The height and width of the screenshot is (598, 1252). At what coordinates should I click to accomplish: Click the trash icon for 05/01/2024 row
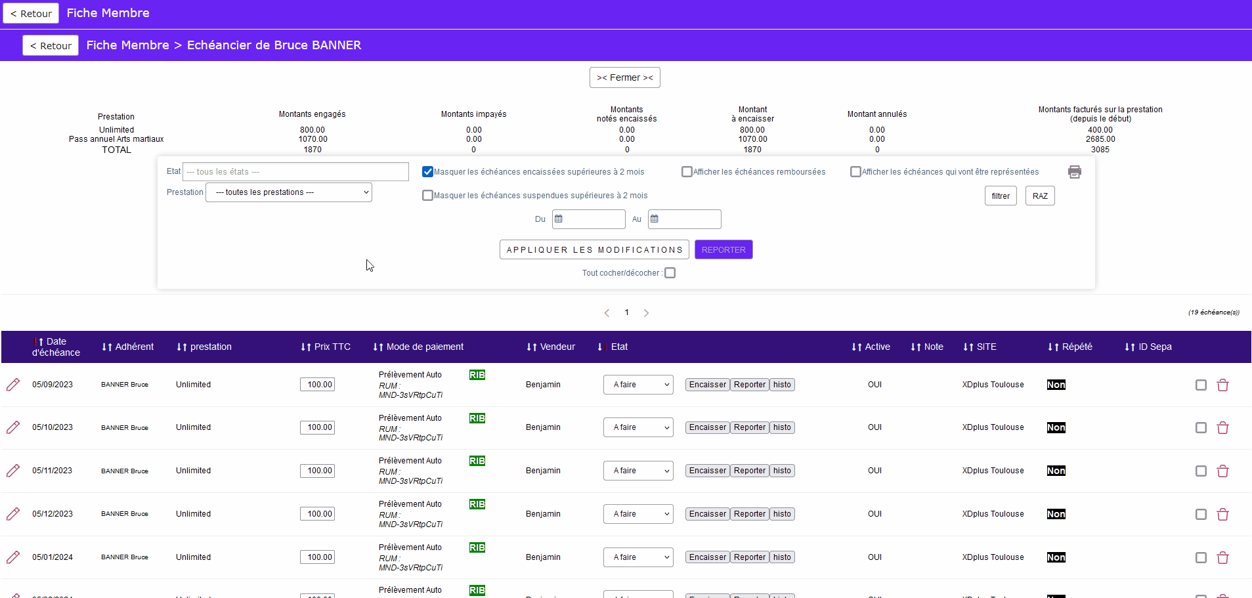pyautogui.click(x=1222, y=558)
